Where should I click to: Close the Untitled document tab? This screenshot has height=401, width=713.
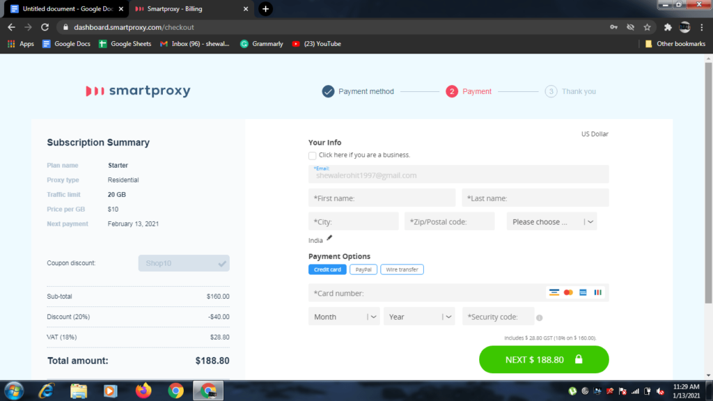[121, 8]
